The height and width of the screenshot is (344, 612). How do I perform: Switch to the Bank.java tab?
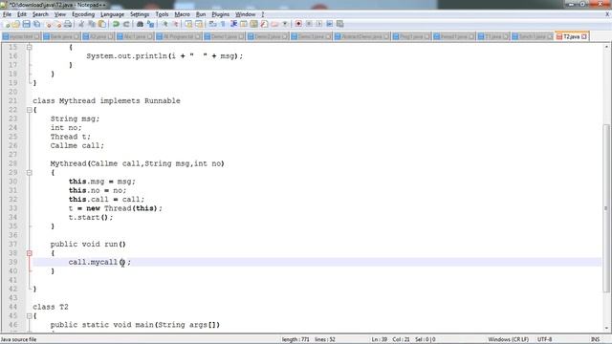pyautogui.click(x=61, y=36)
